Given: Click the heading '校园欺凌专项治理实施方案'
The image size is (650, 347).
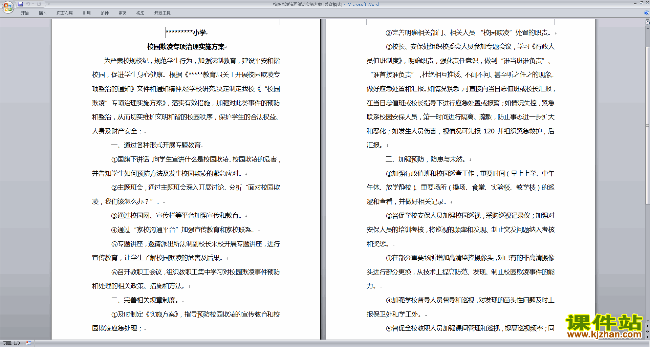Looking at the screenshot, I should pyautogui.click(x=186, y=47).
